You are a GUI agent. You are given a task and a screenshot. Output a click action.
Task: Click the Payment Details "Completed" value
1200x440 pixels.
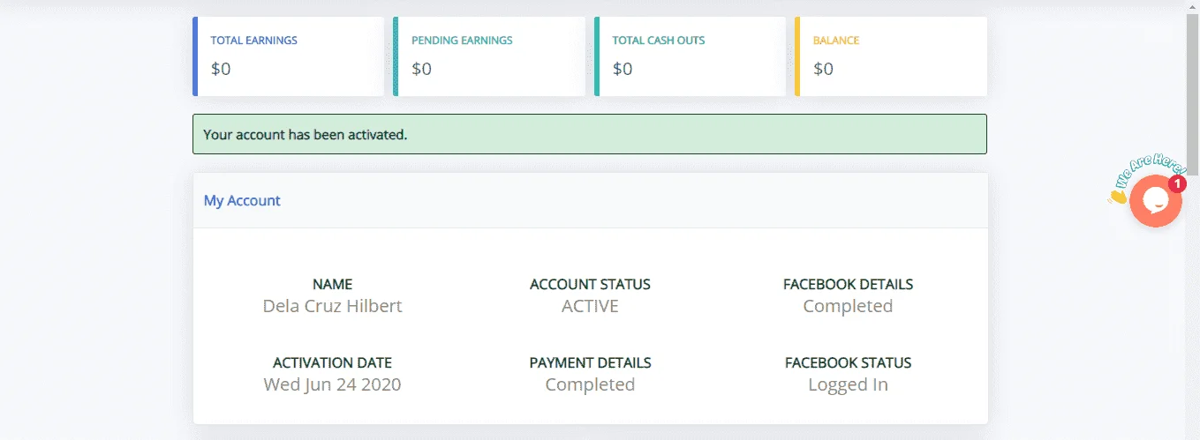coord(590,384)
